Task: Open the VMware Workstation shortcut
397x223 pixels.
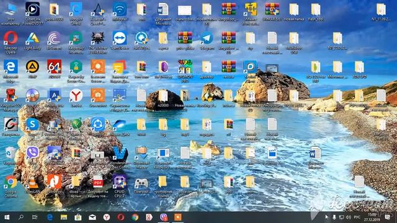Action: tap(250, 14)
